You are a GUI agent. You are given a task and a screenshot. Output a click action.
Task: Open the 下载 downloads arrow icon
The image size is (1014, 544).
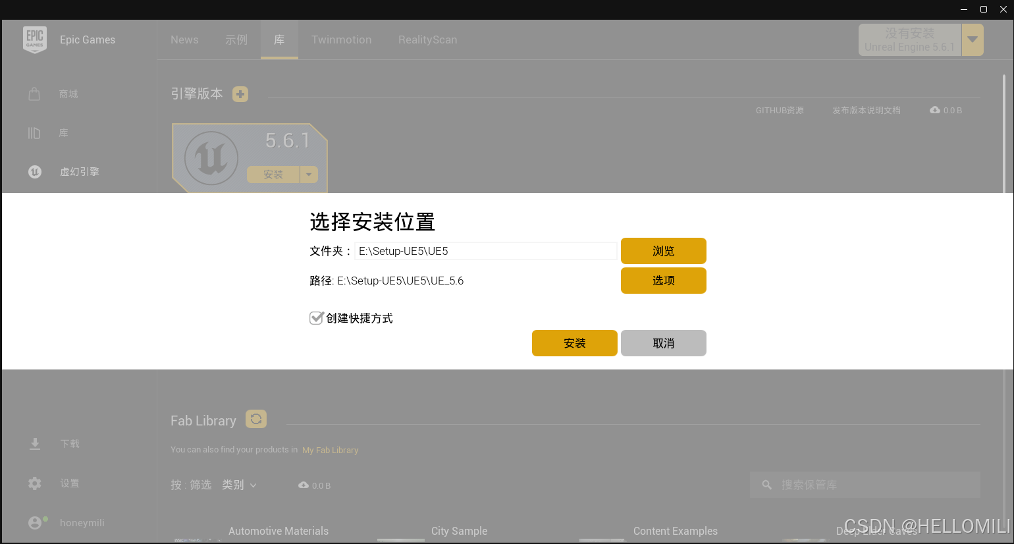tap(35, 444)
